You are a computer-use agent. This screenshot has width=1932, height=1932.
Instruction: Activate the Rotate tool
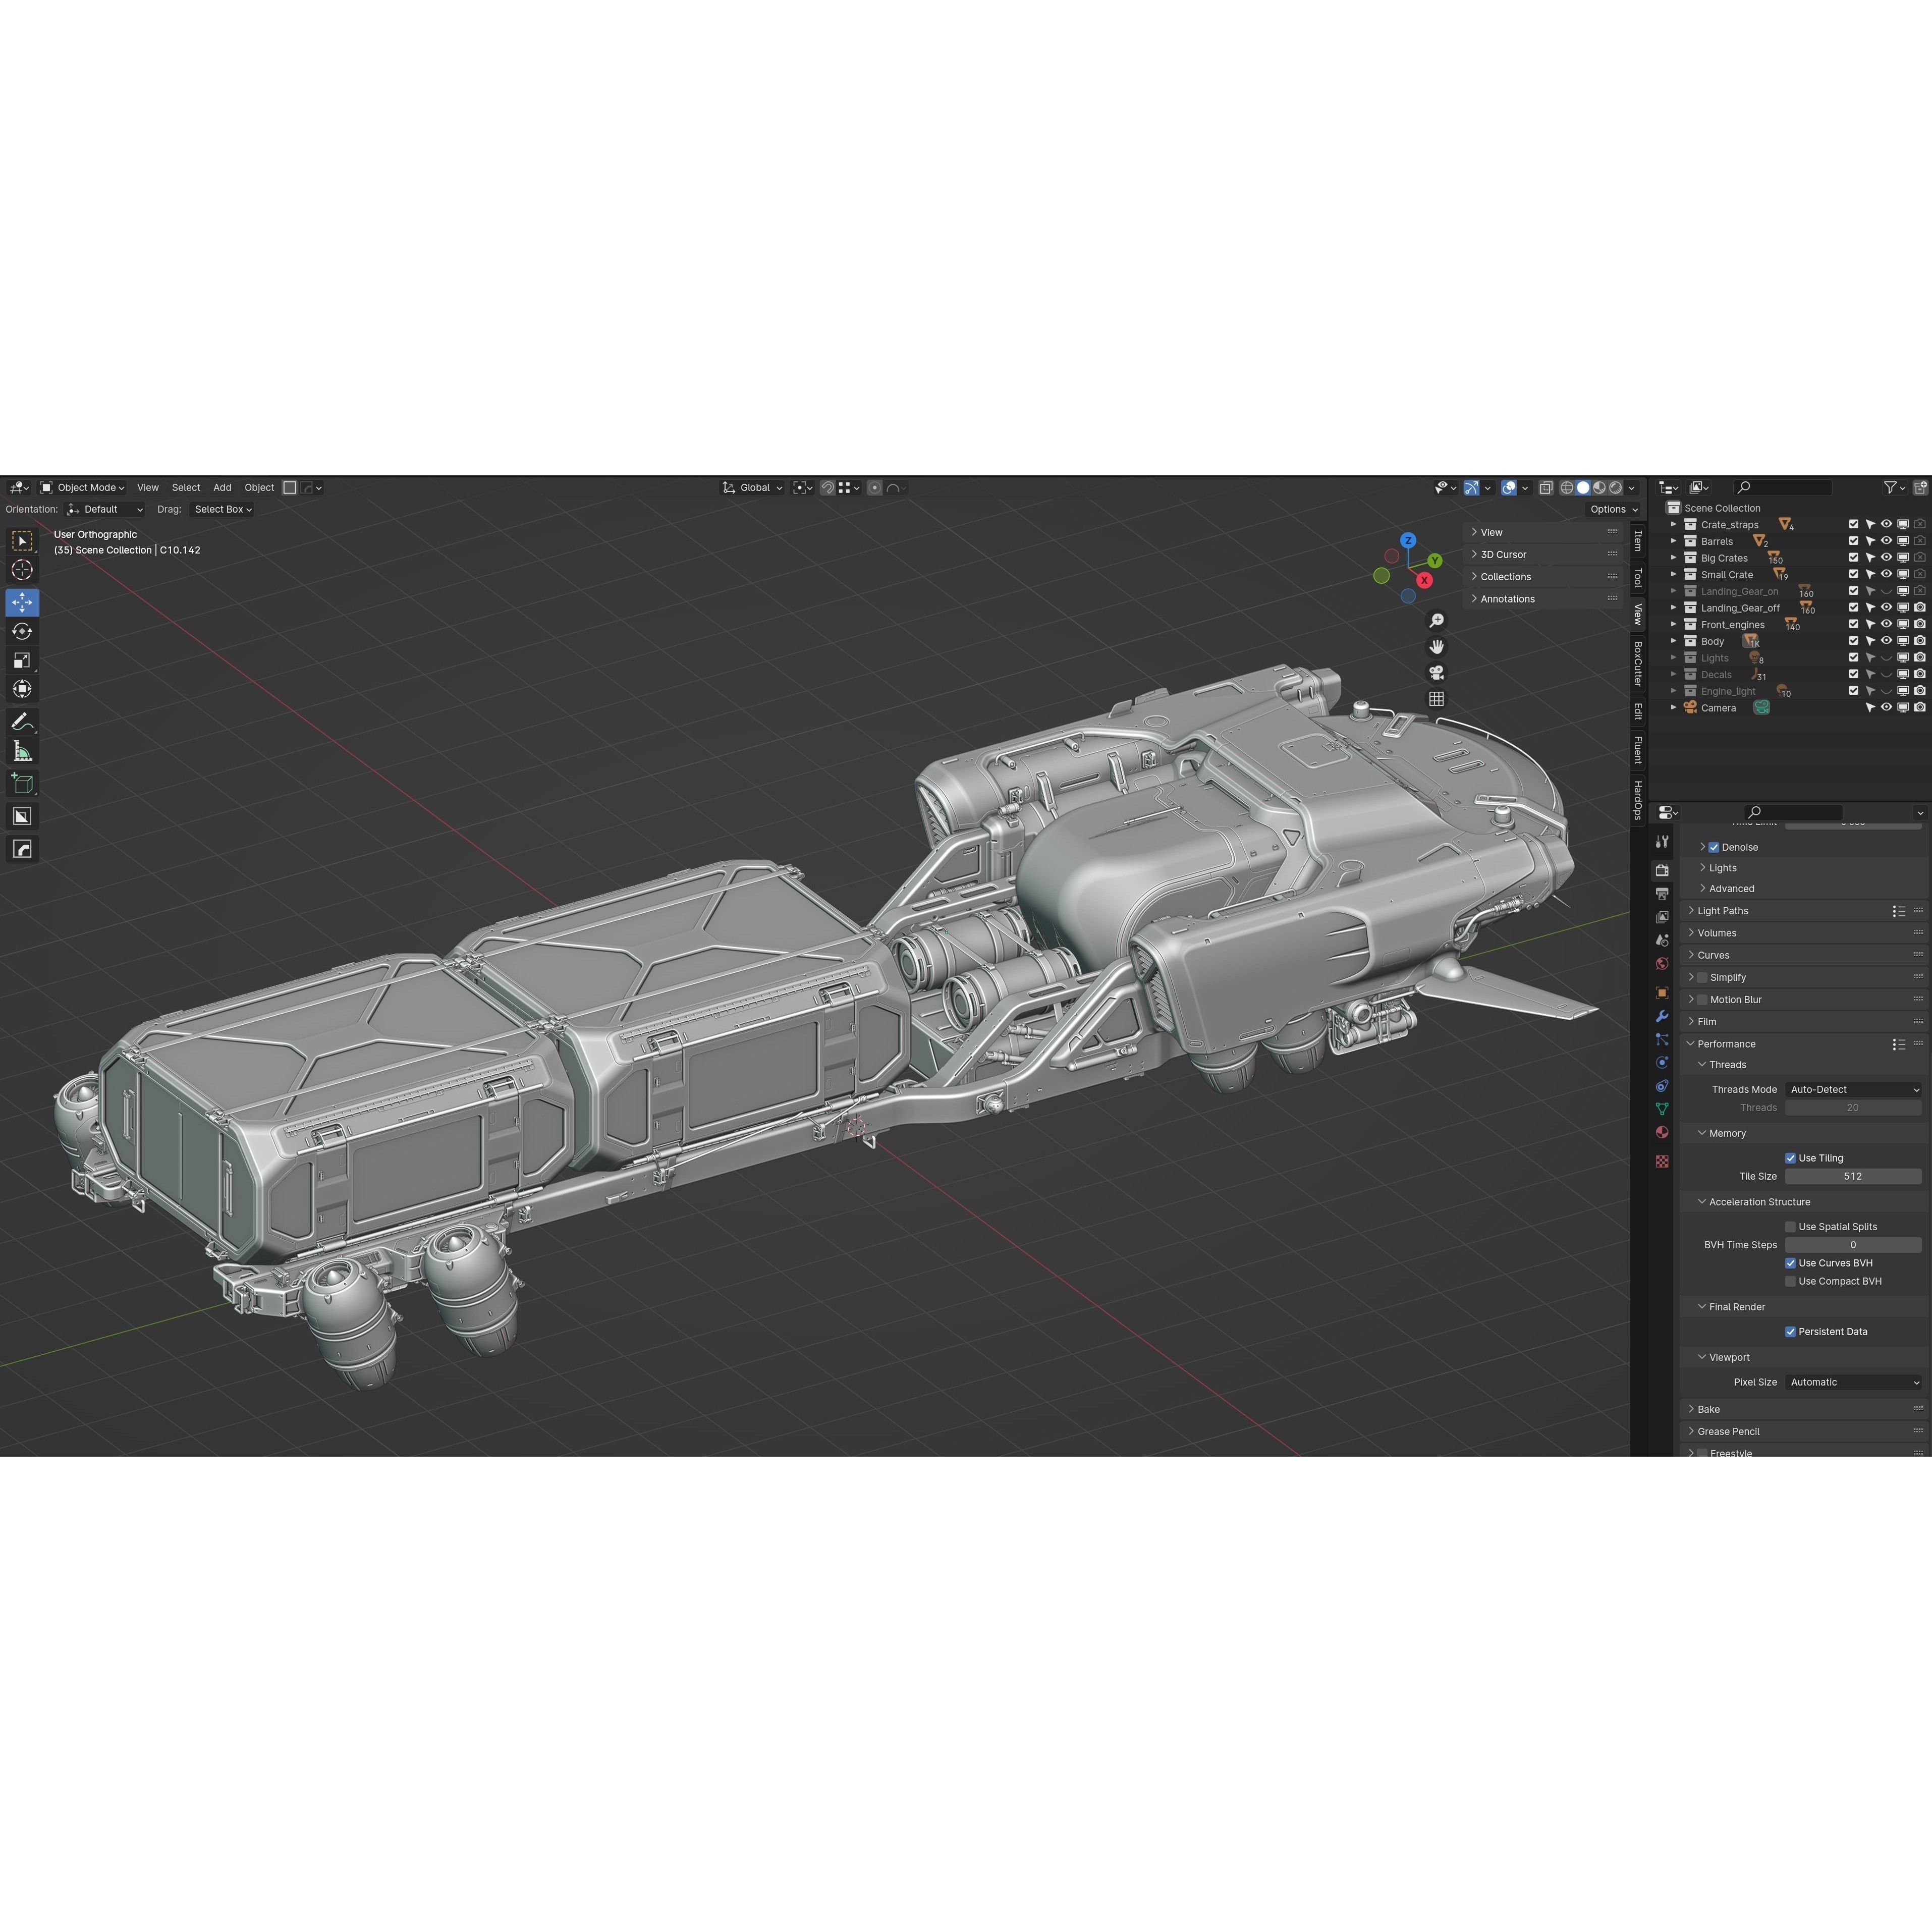pos(22,632)
